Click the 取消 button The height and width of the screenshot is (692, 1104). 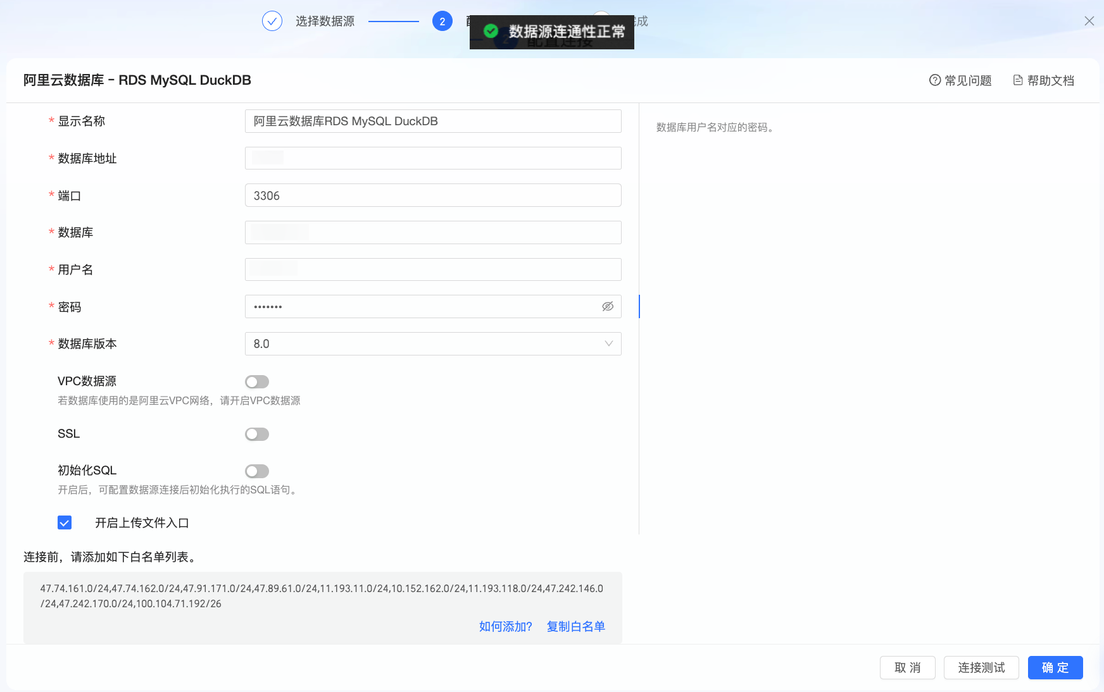pos(908,667)
